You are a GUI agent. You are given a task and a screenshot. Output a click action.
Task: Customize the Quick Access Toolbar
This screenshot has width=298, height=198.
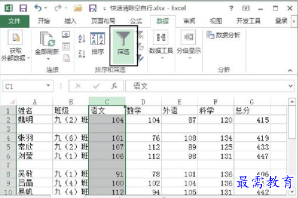(x=104, y=9)
